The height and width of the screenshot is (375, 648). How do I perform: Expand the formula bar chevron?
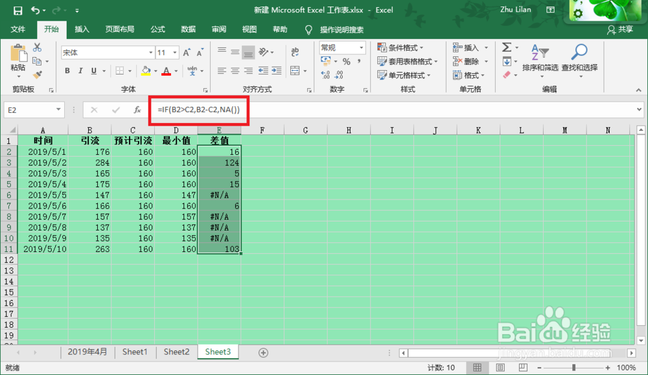(x=640, y=110)
